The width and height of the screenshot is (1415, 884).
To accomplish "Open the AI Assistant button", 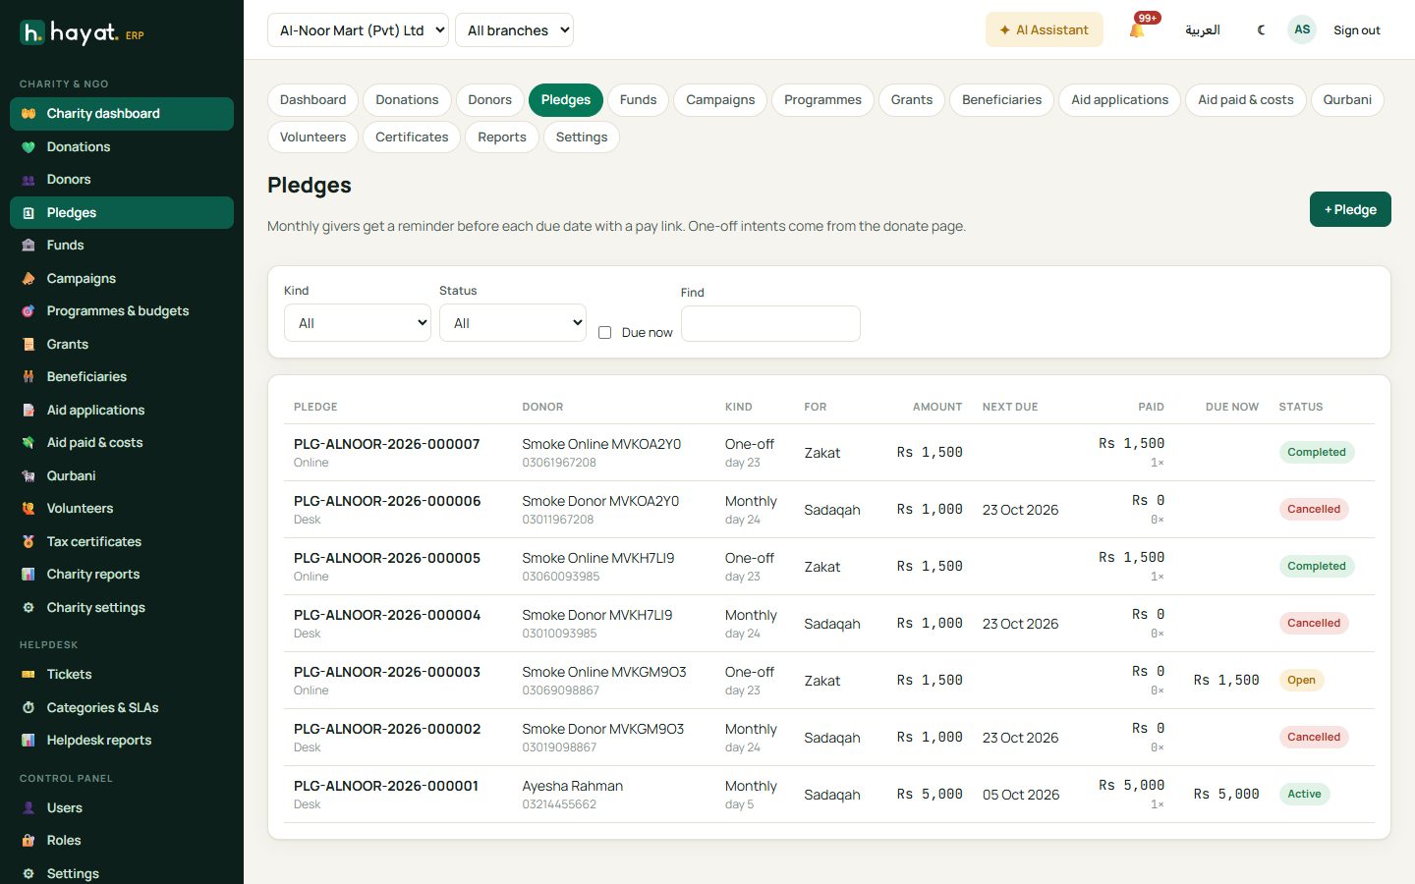I will 1044,30.
